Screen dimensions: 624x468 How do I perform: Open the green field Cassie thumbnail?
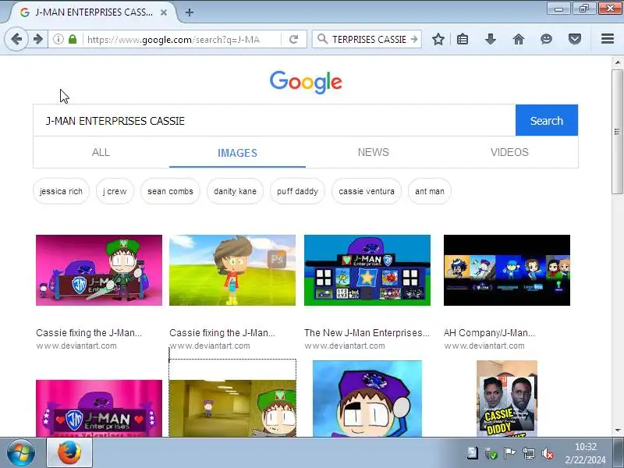point(232,270)
